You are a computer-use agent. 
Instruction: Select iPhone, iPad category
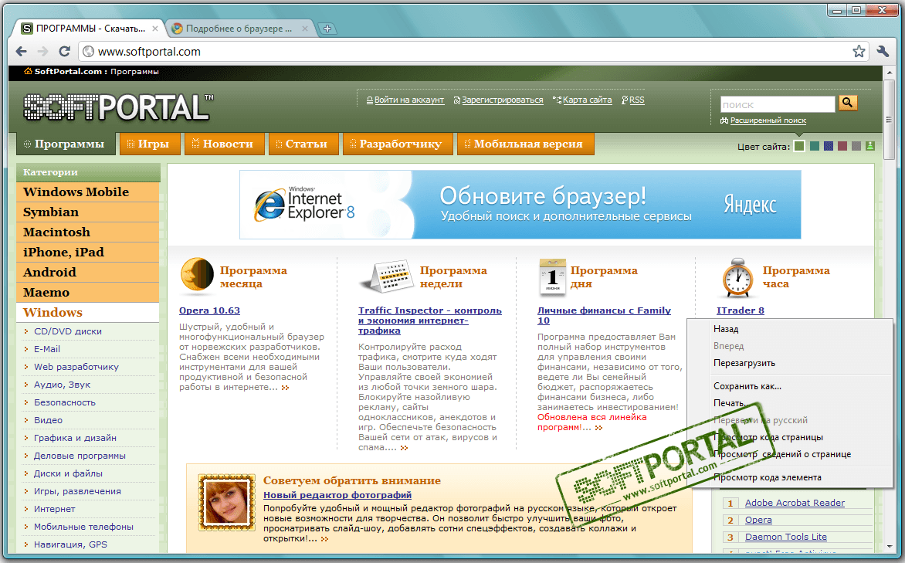88,253
